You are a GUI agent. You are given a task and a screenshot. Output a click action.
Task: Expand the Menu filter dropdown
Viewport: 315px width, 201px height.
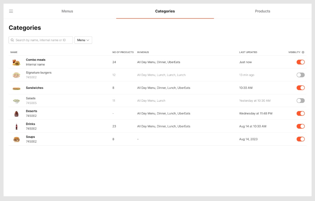83,40
